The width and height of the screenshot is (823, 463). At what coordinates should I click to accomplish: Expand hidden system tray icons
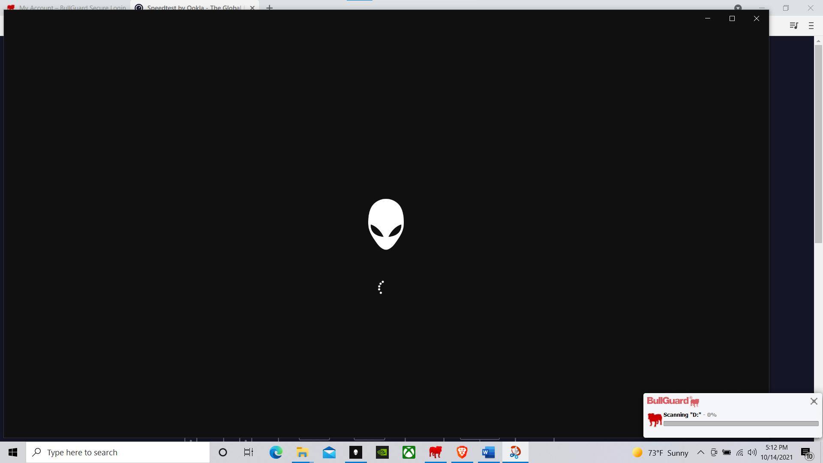tap(700, 452)
